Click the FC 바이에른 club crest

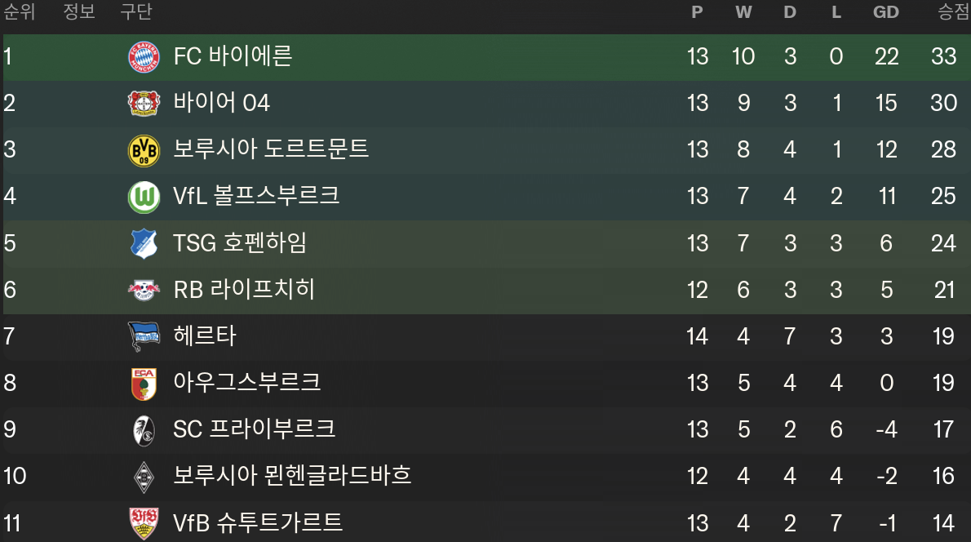(144, 57)
